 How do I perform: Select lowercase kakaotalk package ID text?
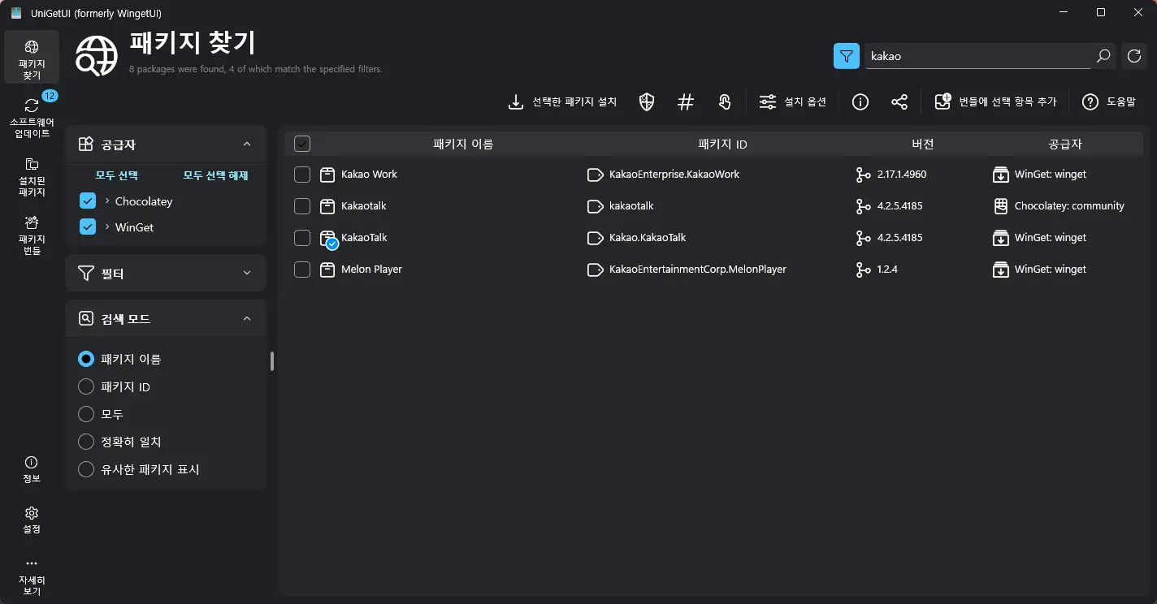pos(631,206)
